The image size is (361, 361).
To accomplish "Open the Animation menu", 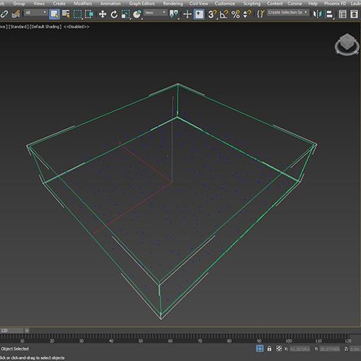I will click(x=110, y=4).
